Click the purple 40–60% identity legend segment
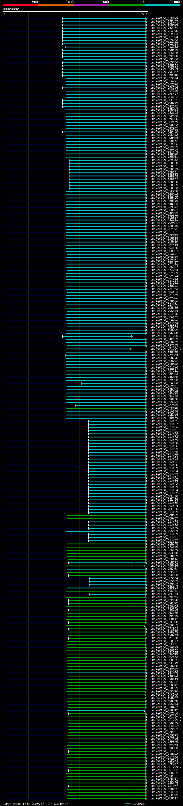The image size is (183, 806). (x=92, y=5)
